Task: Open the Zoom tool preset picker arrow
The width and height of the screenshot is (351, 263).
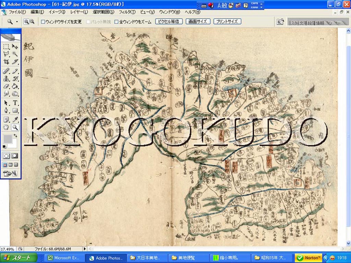Action: 17,22
